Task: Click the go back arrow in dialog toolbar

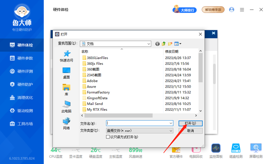Action: (x=157, y=44)
